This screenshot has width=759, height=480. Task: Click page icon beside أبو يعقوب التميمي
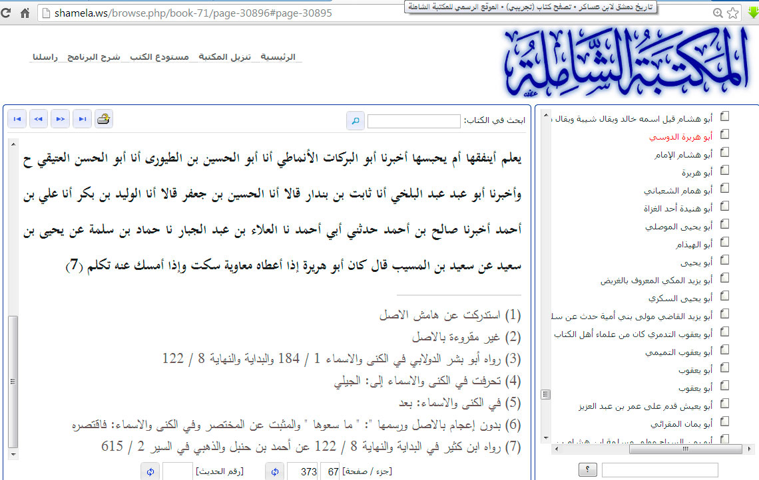tap(724, 350)
